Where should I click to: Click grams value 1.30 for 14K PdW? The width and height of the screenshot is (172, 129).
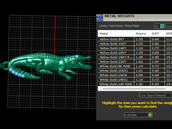[x=139, y=84]
